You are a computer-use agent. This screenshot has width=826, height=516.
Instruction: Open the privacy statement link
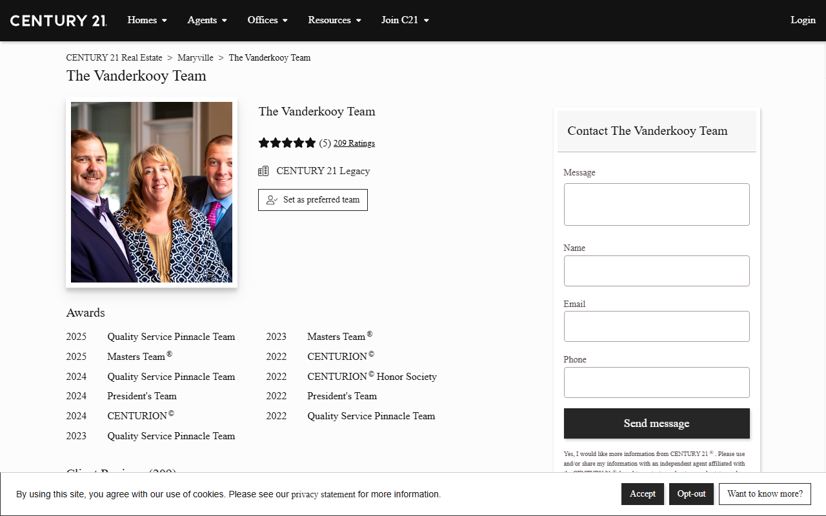(323, 495)
